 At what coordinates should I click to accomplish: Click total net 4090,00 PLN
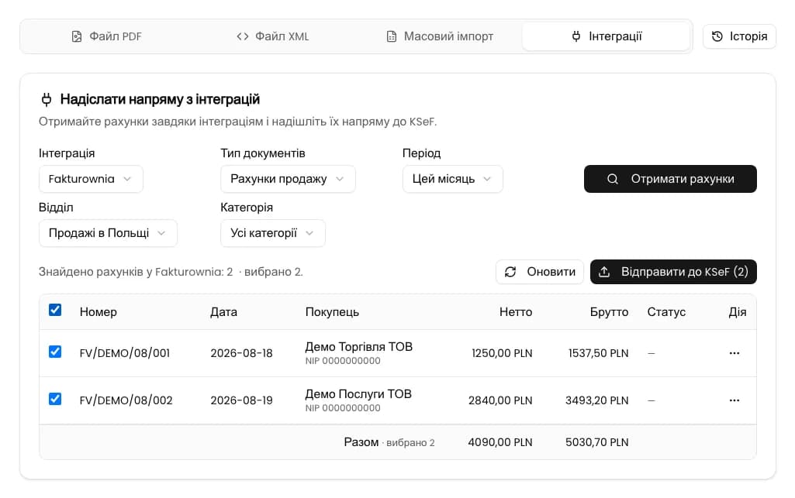[500, 441]
